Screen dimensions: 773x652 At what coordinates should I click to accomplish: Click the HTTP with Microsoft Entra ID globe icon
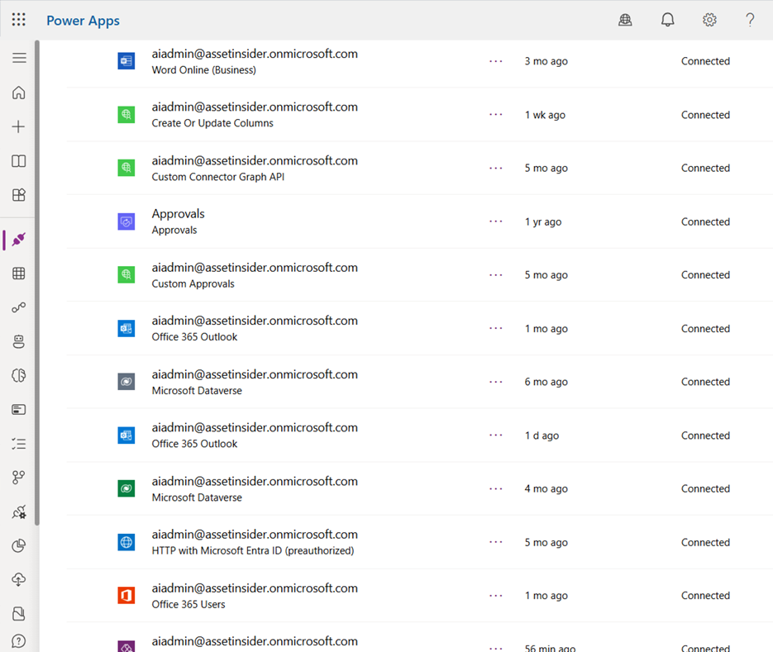126,542
